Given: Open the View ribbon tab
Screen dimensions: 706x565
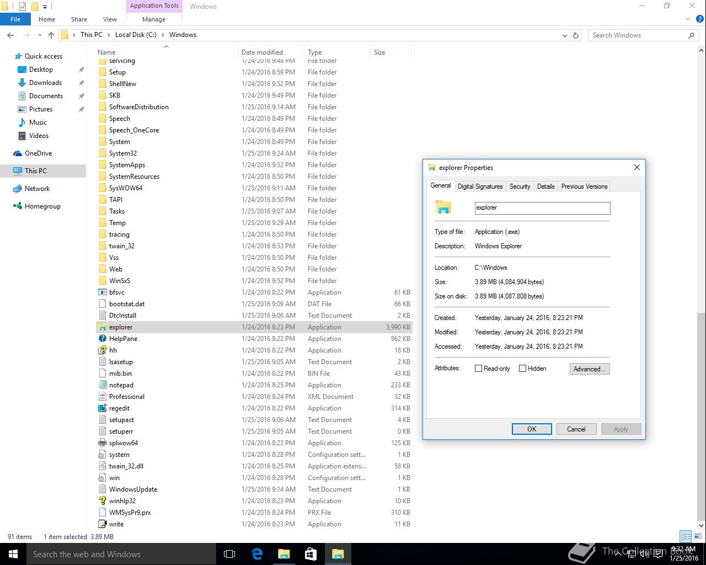Looking at the screenshot, I should [x=110, y=19].
